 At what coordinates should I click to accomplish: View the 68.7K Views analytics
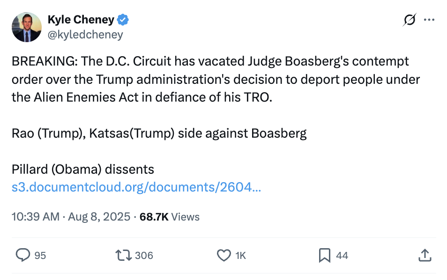click(170, 217)
